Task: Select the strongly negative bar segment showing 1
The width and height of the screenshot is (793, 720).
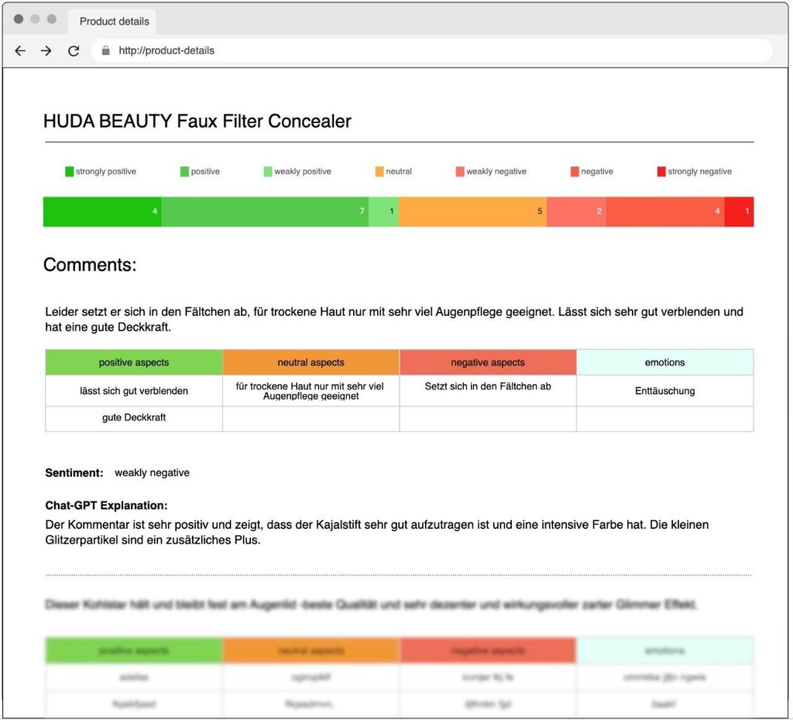Action: [739, 211]
